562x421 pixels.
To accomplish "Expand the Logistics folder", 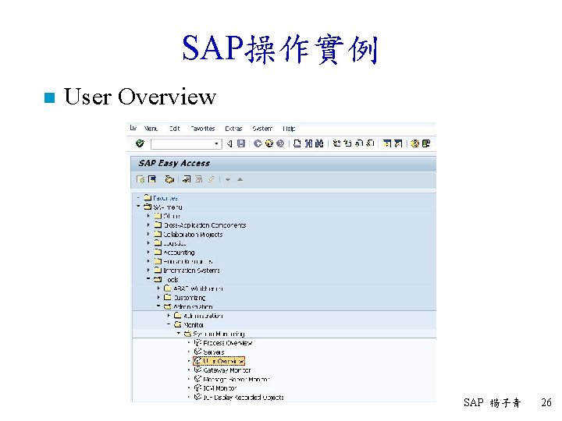I will pos(148,242).
